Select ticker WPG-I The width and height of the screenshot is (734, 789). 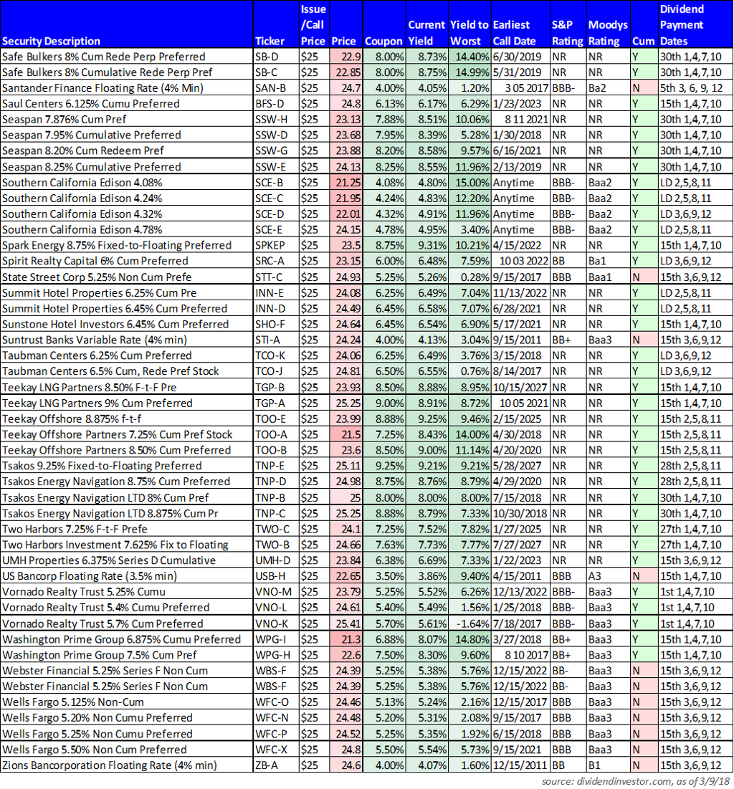276,639
